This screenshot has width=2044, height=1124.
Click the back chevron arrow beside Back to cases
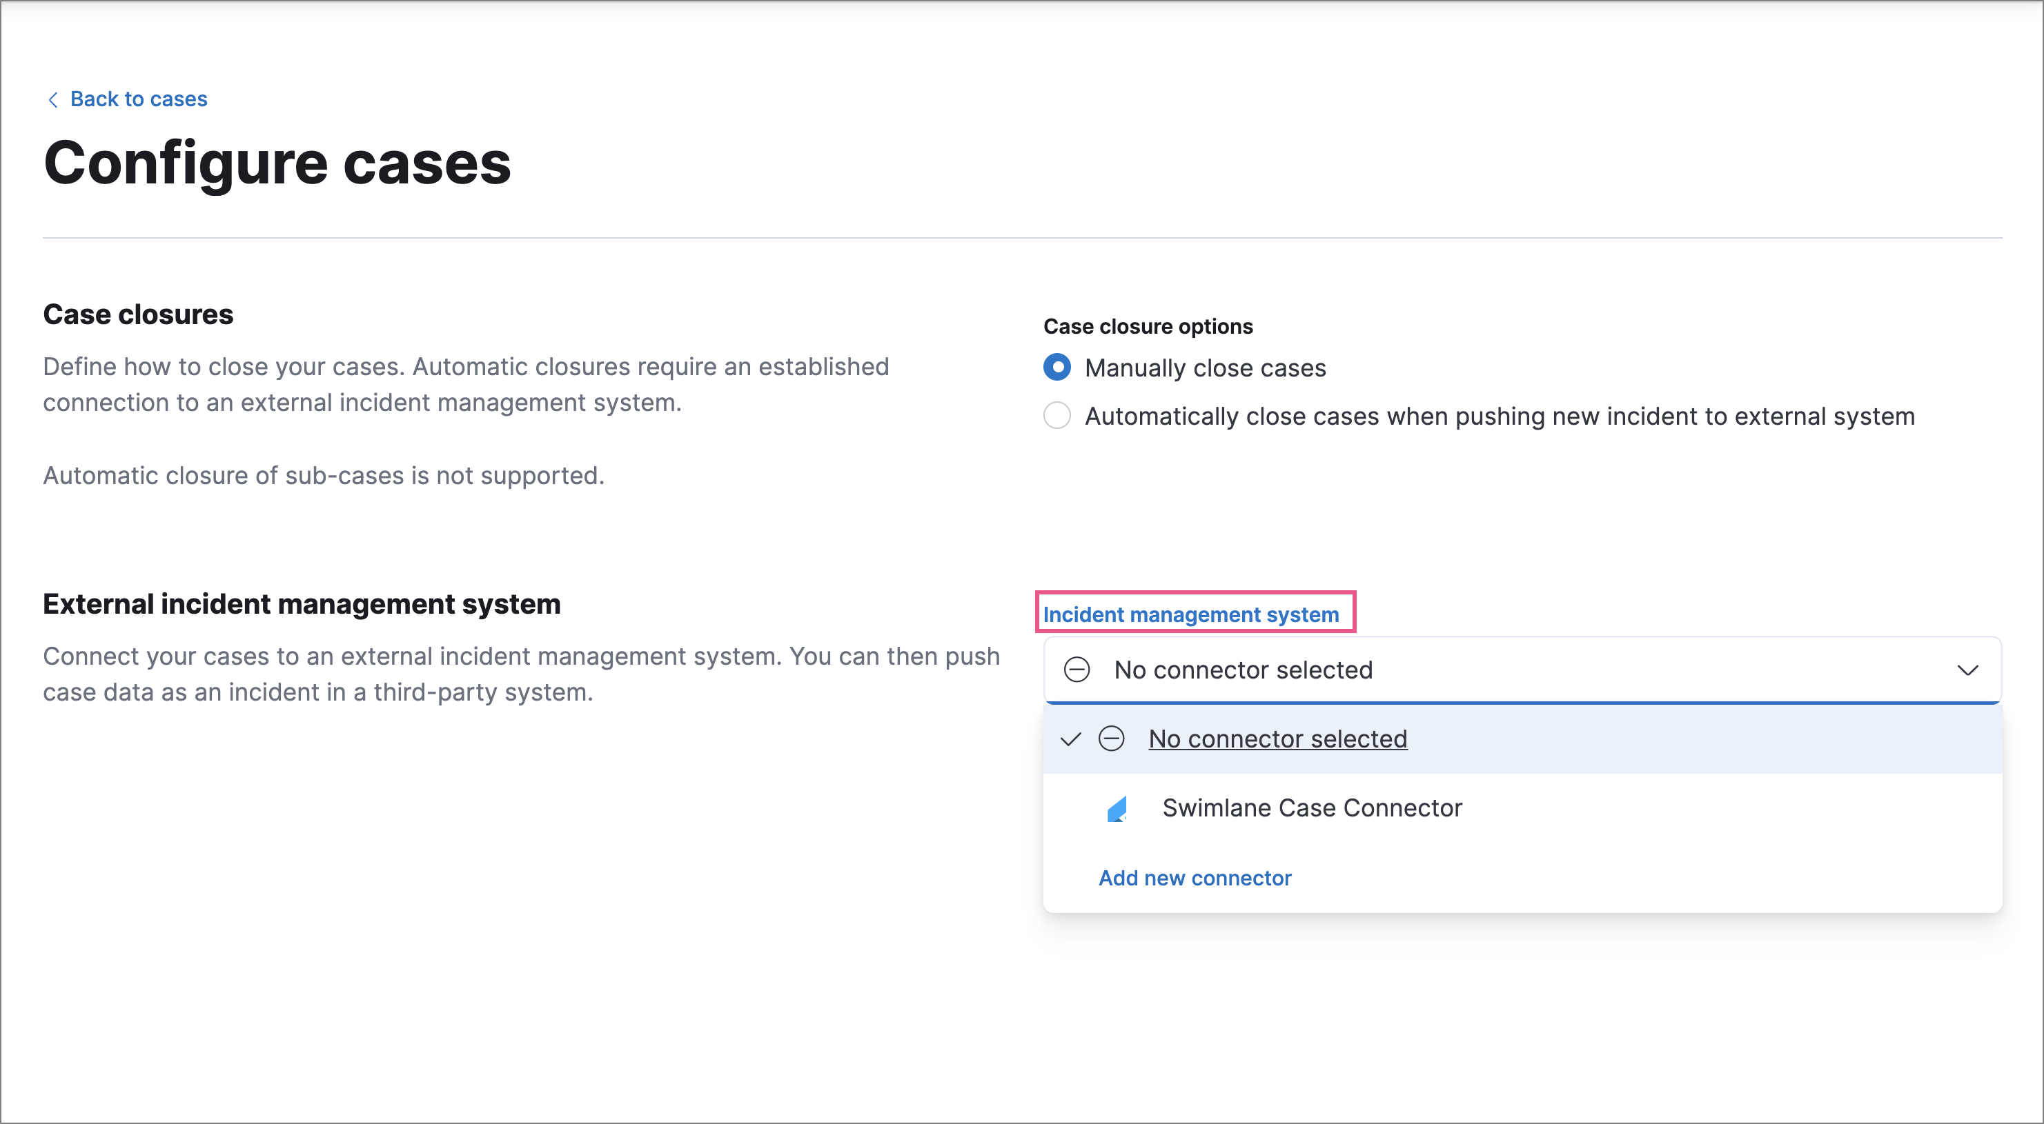point(52,99)
